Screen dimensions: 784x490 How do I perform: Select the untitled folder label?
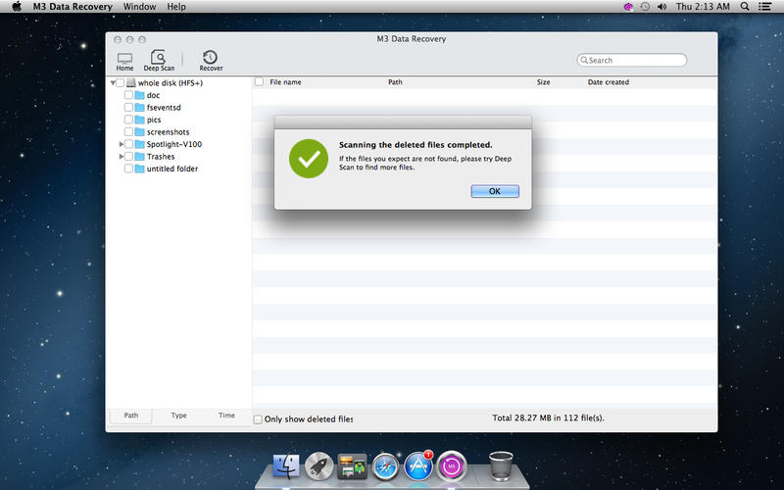[172, 169]
